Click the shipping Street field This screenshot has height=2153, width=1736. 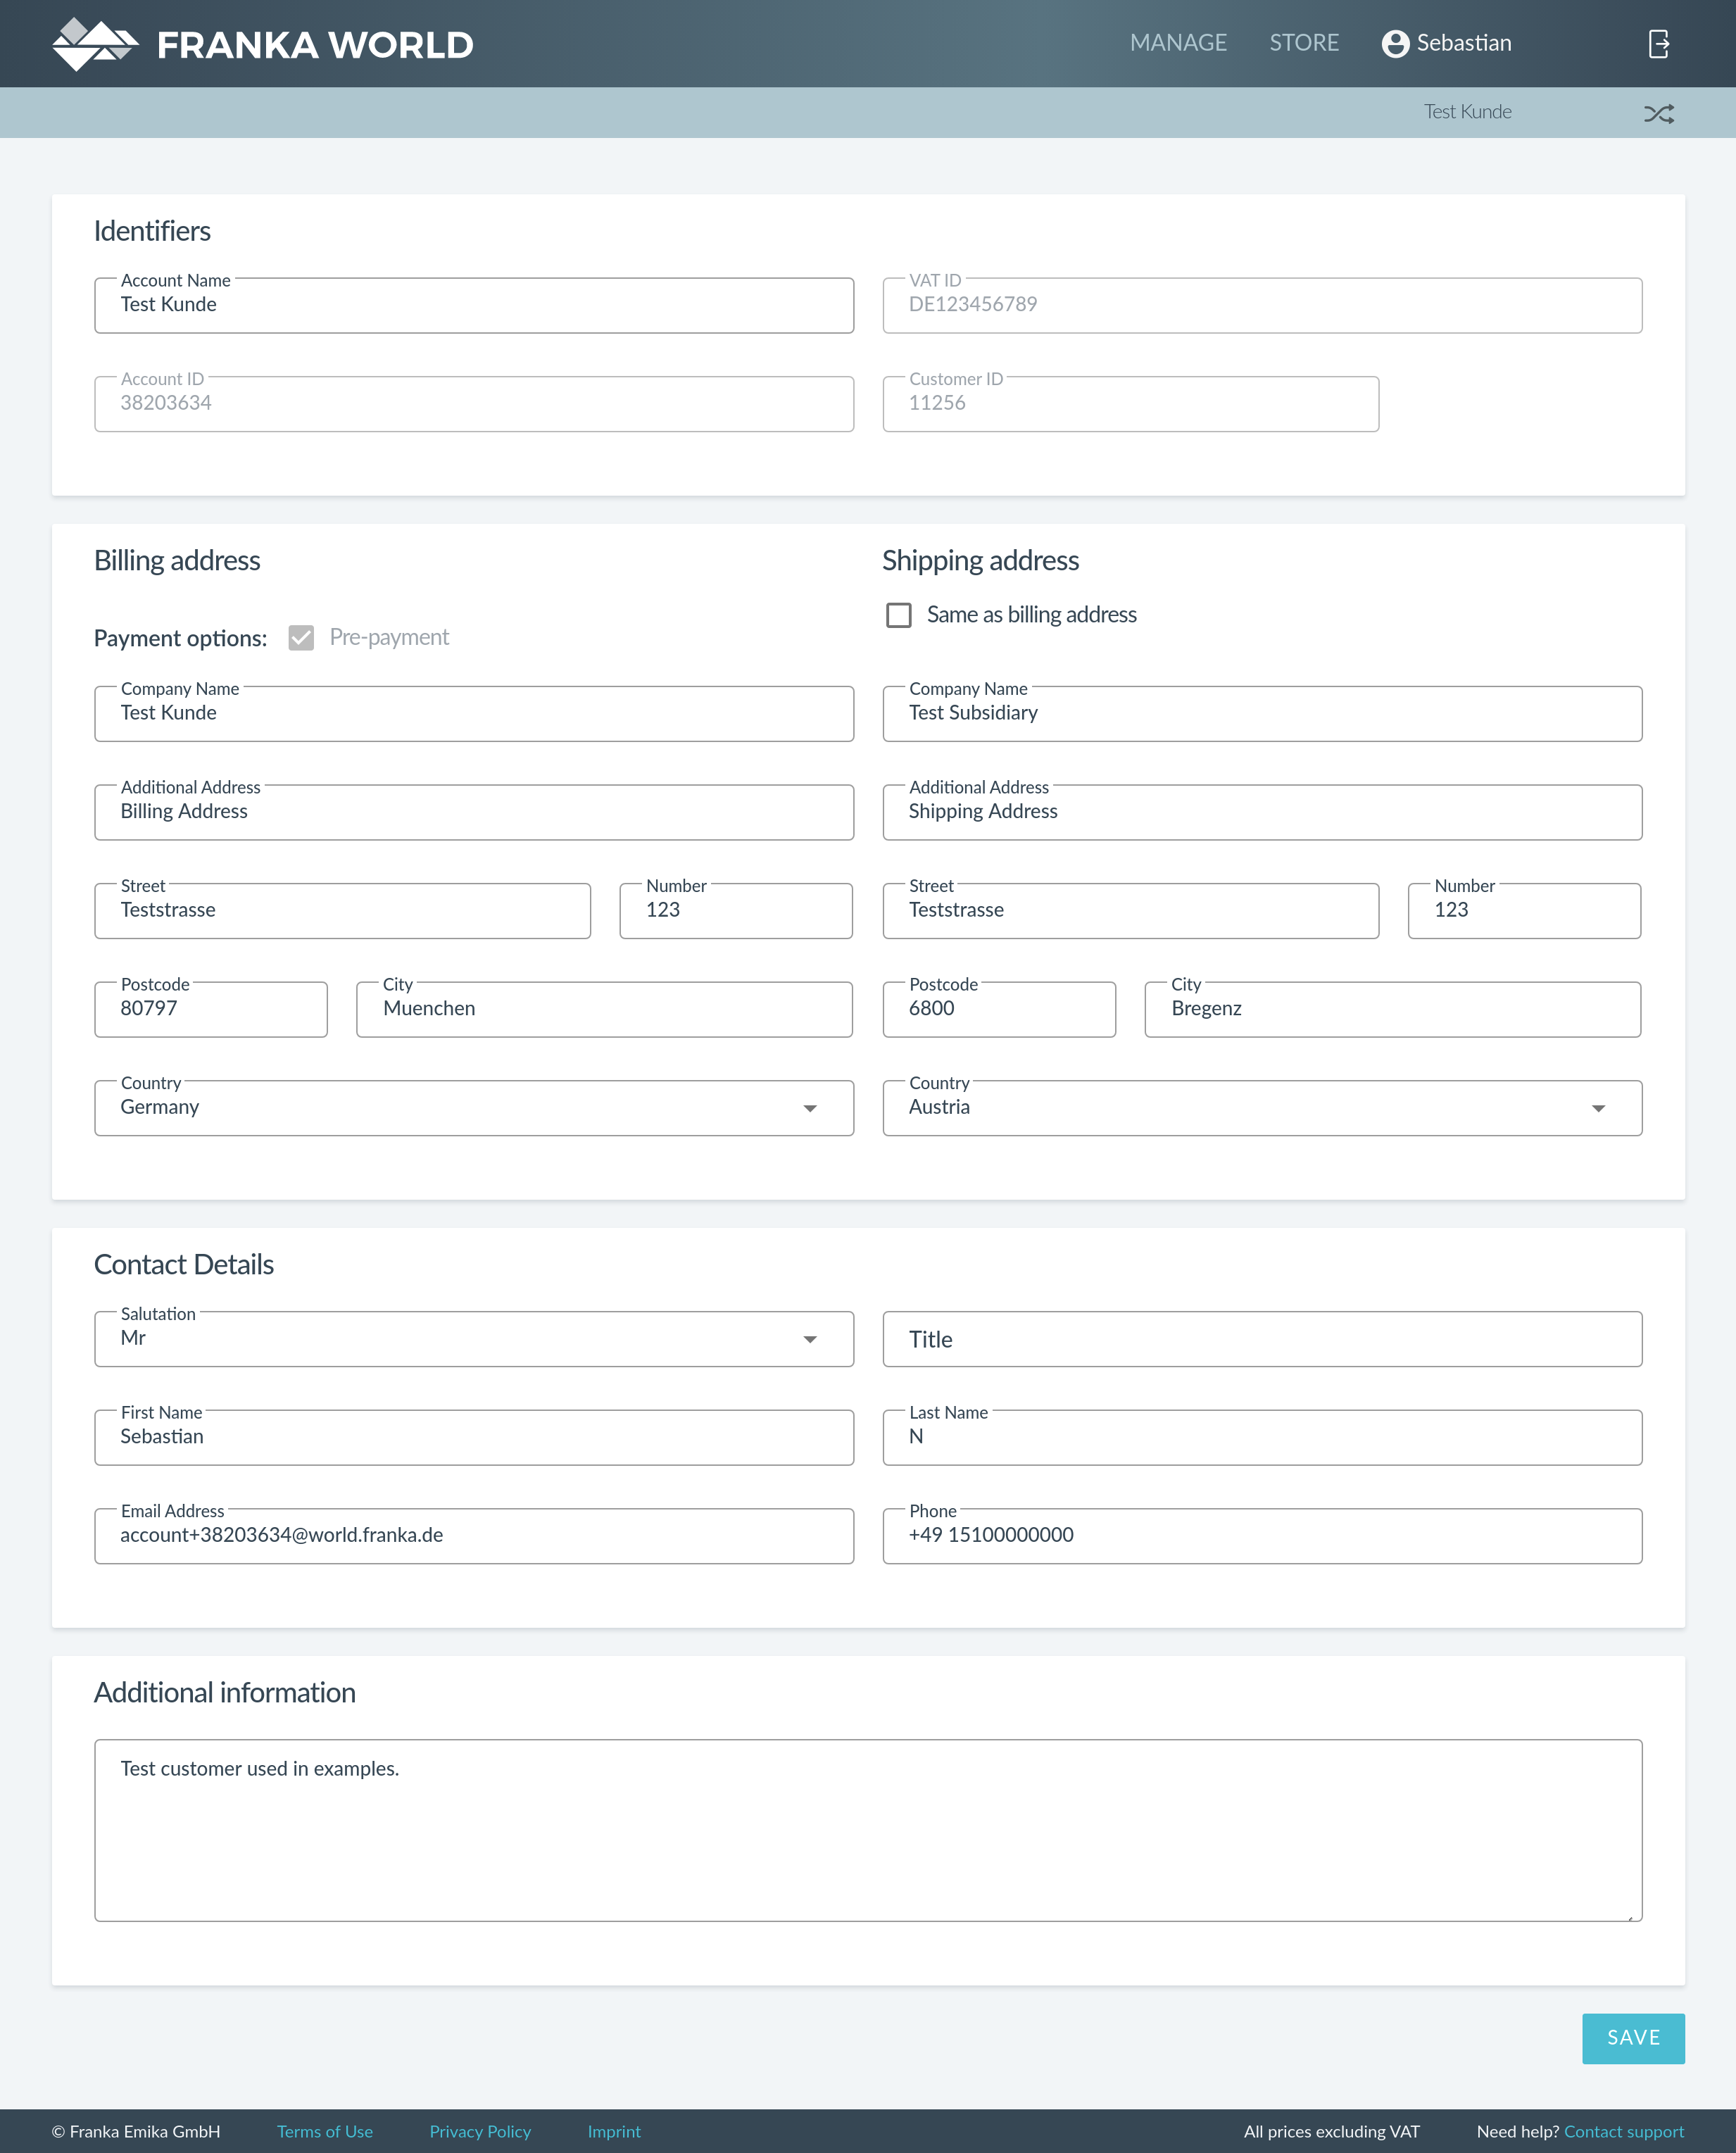tap(1130, 911)
